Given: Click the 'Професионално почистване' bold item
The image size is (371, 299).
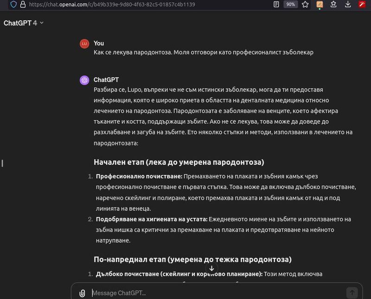Looking at the screenshot, I should click(x=139, y=176).
